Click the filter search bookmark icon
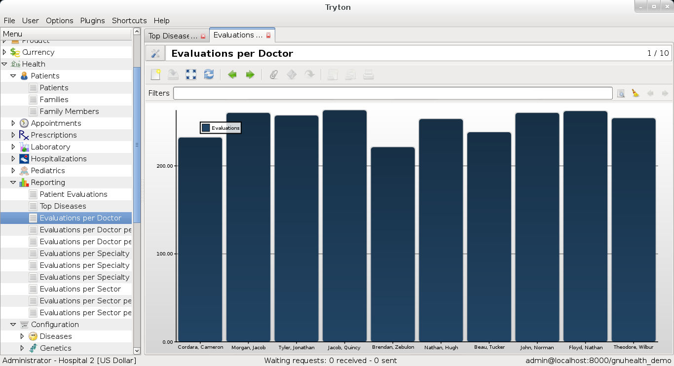Viewport: 674px width, 366px height. (x=621, y=93)
